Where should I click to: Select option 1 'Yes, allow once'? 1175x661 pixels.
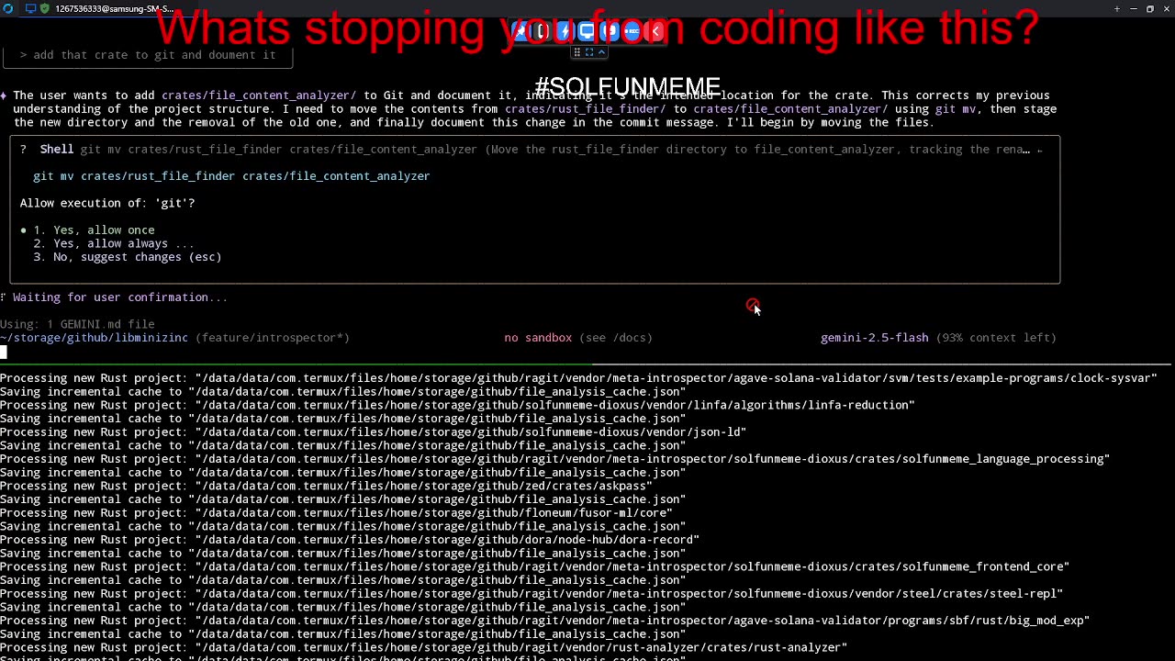point(94,230)
